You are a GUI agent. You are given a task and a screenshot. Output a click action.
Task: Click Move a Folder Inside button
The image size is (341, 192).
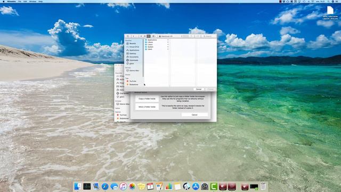pyautogui.click(x=147, y=107)
